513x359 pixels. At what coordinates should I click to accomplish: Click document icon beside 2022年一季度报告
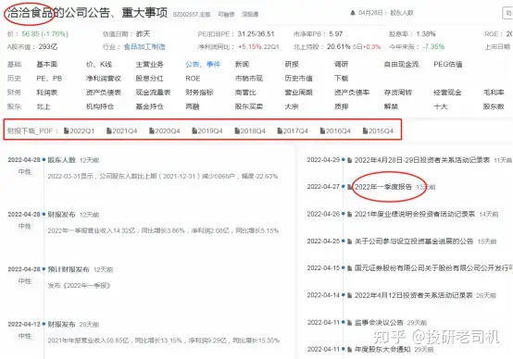[350, 187]
